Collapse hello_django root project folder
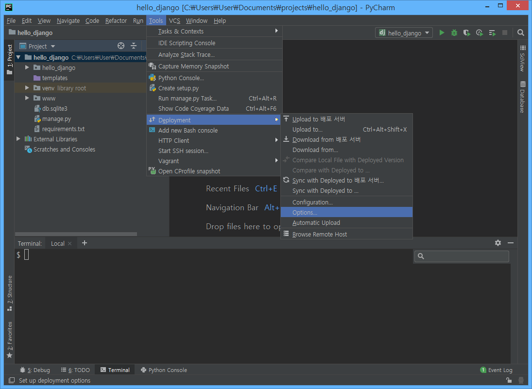Image resolution: width=532 pixels, height=389 pixels. pyautogui.click(x=18, y=57)
